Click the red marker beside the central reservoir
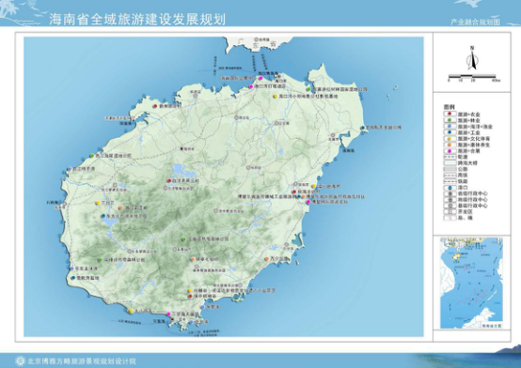Screen dimensions: 521x368 pos(168,181)
